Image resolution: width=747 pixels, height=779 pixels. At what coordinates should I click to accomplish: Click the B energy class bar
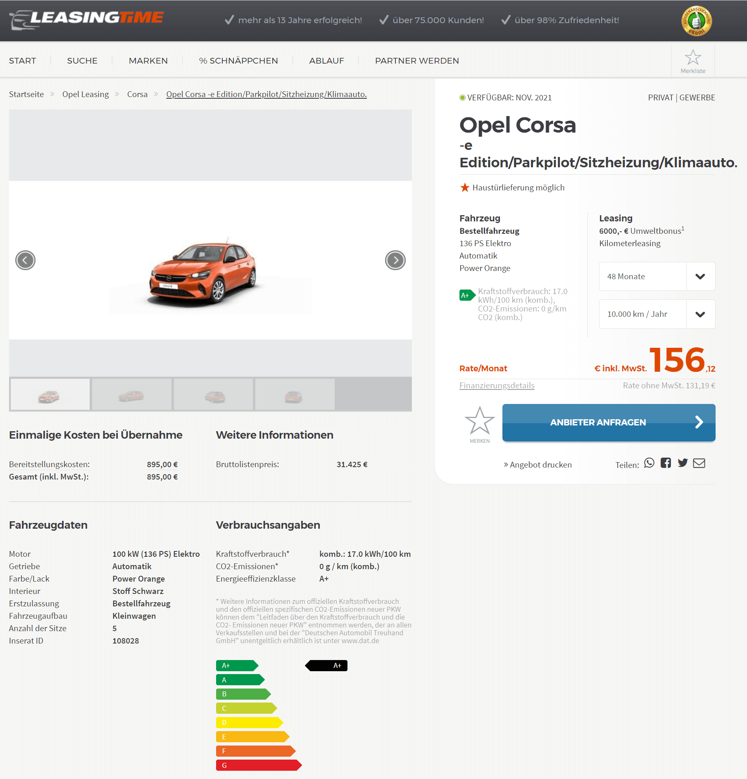tap(243, 694)
